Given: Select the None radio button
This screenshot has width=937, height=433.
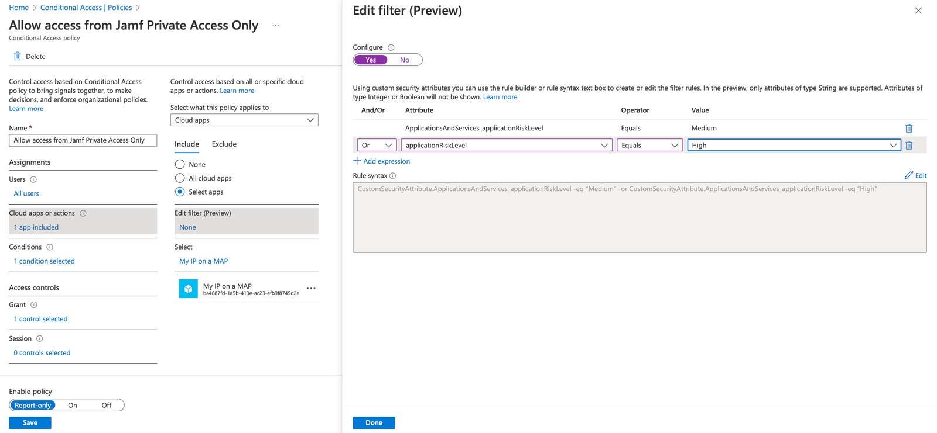Looking at the screenshot, I should coord(180,164).
